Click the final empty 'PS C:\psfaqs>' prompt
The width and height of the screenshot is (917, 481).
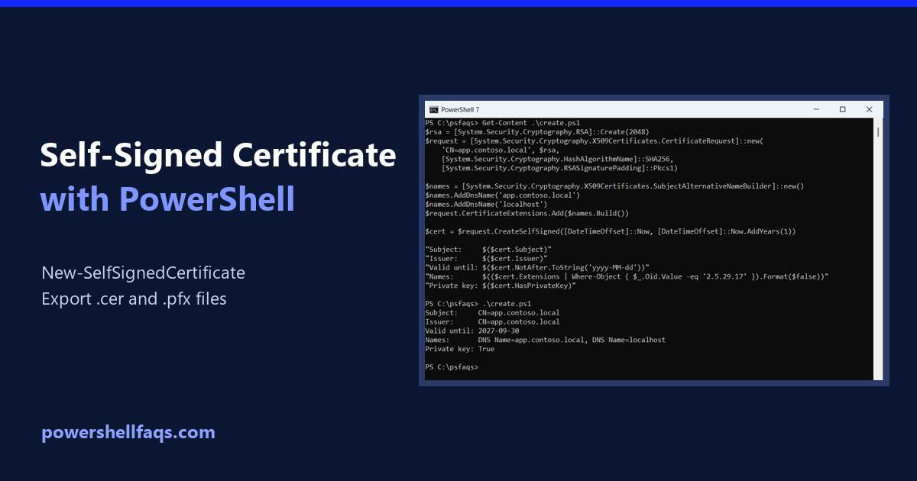(452, 367)
